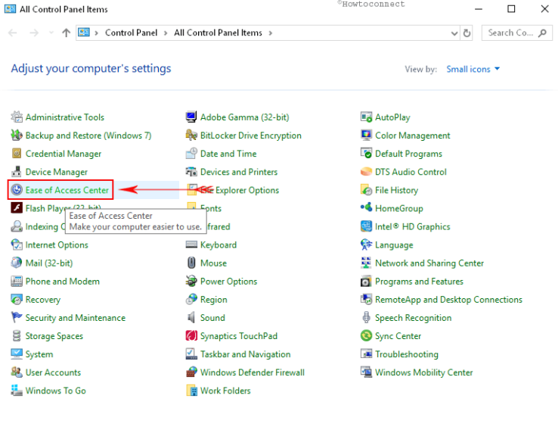558x439 pixels.
Task: Click the Administrative Tools icon
Action: [17, 117]
